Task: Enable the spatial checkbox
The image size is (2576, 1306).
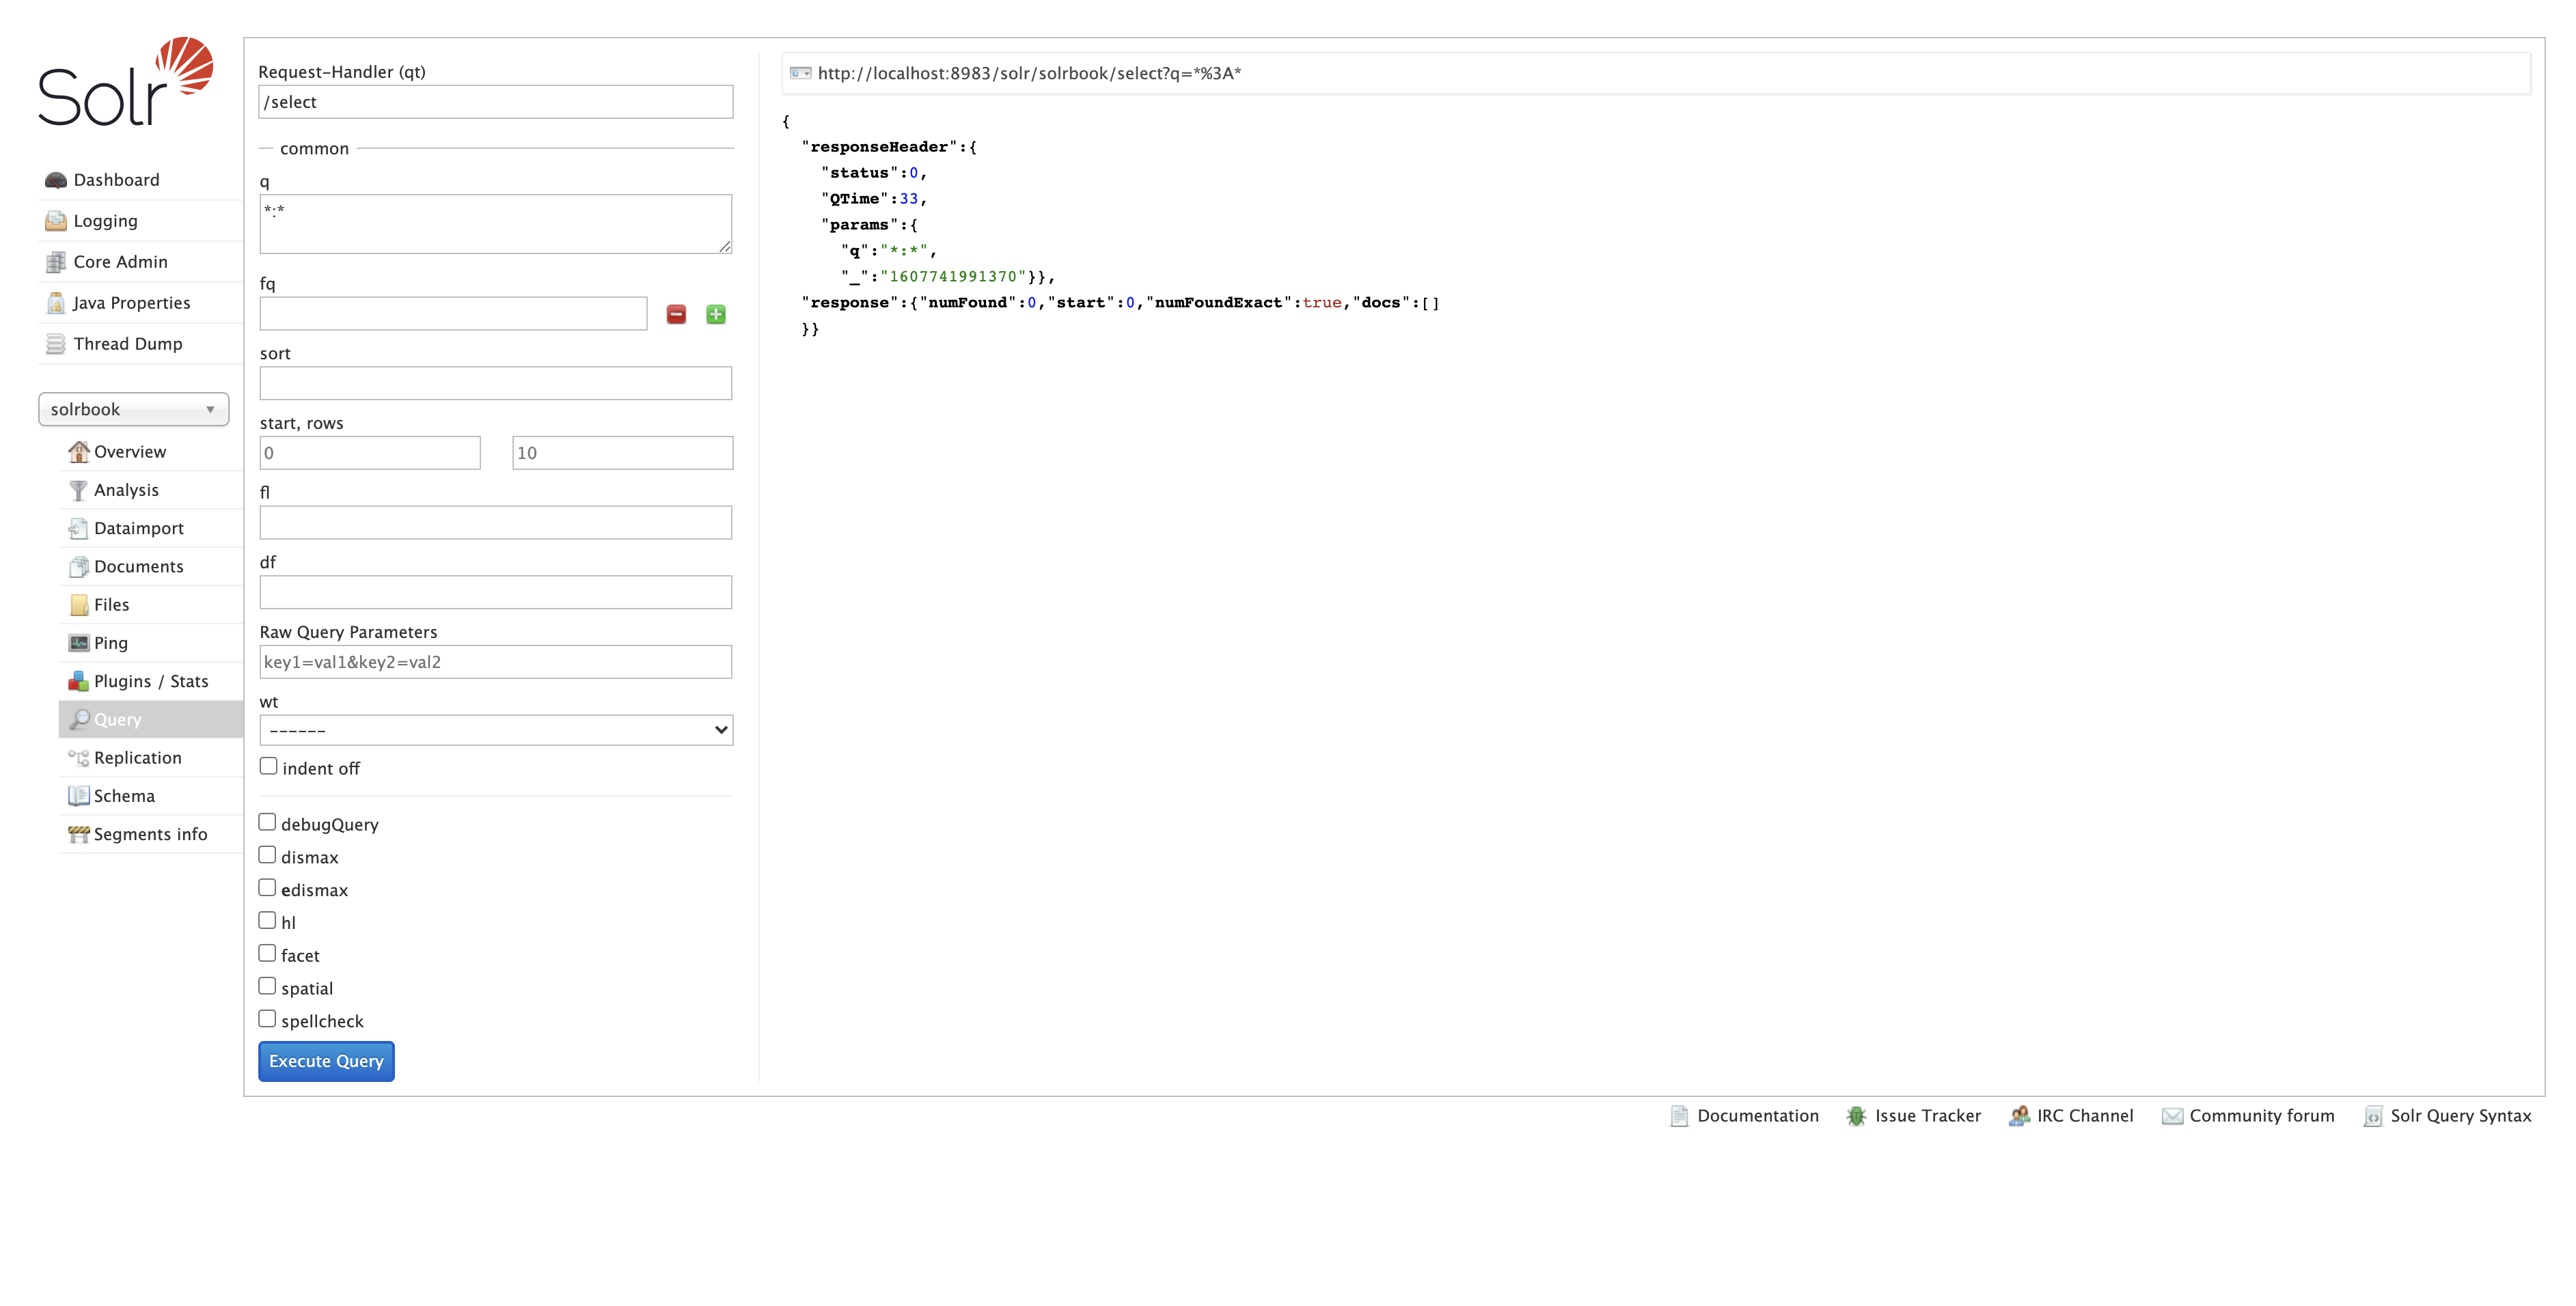Action: (267, 986)
